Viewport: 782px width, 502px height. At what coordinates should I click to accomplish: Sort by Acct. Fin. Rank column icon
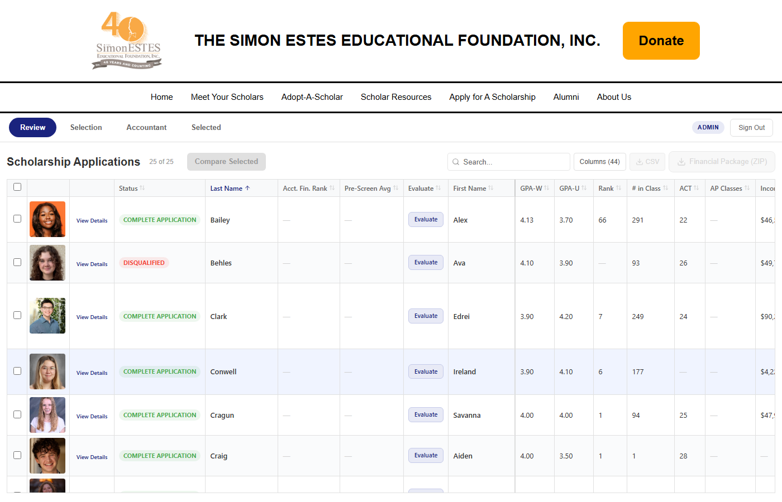pyautogui.click(x=332, y=188)
